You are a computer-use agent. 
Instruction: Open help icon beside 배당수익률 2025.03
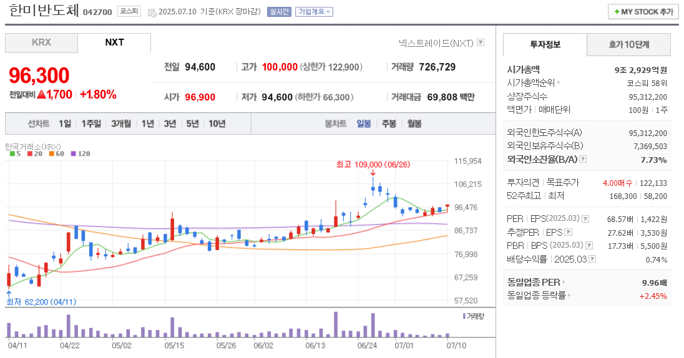point(592,259)
